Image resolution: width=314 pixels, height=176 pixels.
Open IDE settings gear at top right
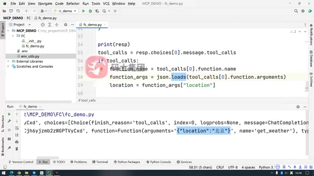(303, 11)
